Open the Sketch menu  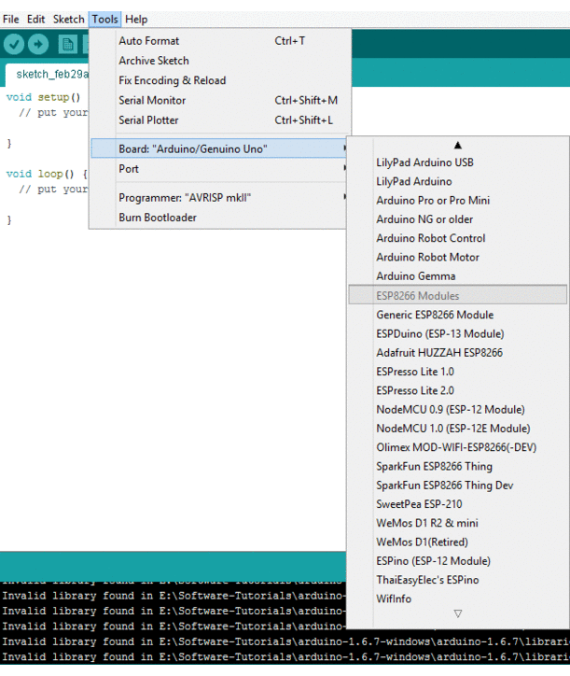click(x=68, y=19)
